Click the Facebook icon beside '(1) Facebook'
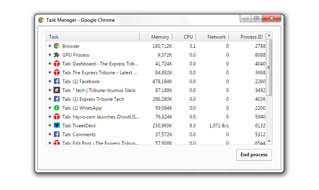Viewport: 319px width, 190px height. [x=57, y=82]
